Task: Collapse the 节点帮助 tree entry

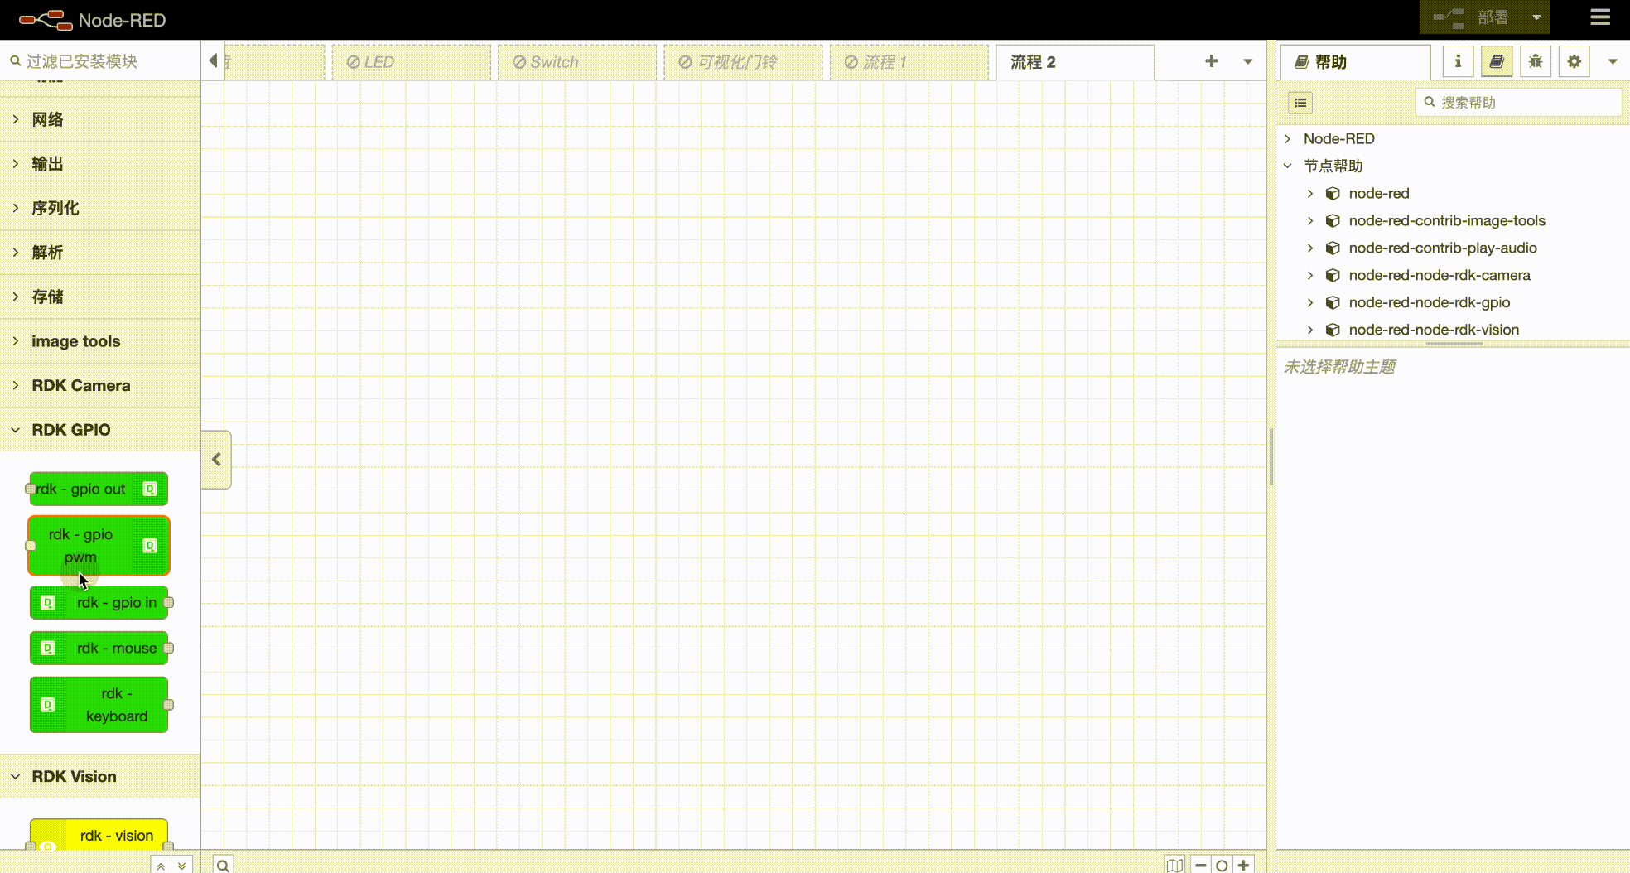Action: pos(1288,166)
